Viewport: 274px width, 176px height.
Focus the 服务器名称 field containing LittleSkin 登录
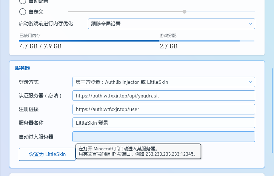(x=163, y=123)
